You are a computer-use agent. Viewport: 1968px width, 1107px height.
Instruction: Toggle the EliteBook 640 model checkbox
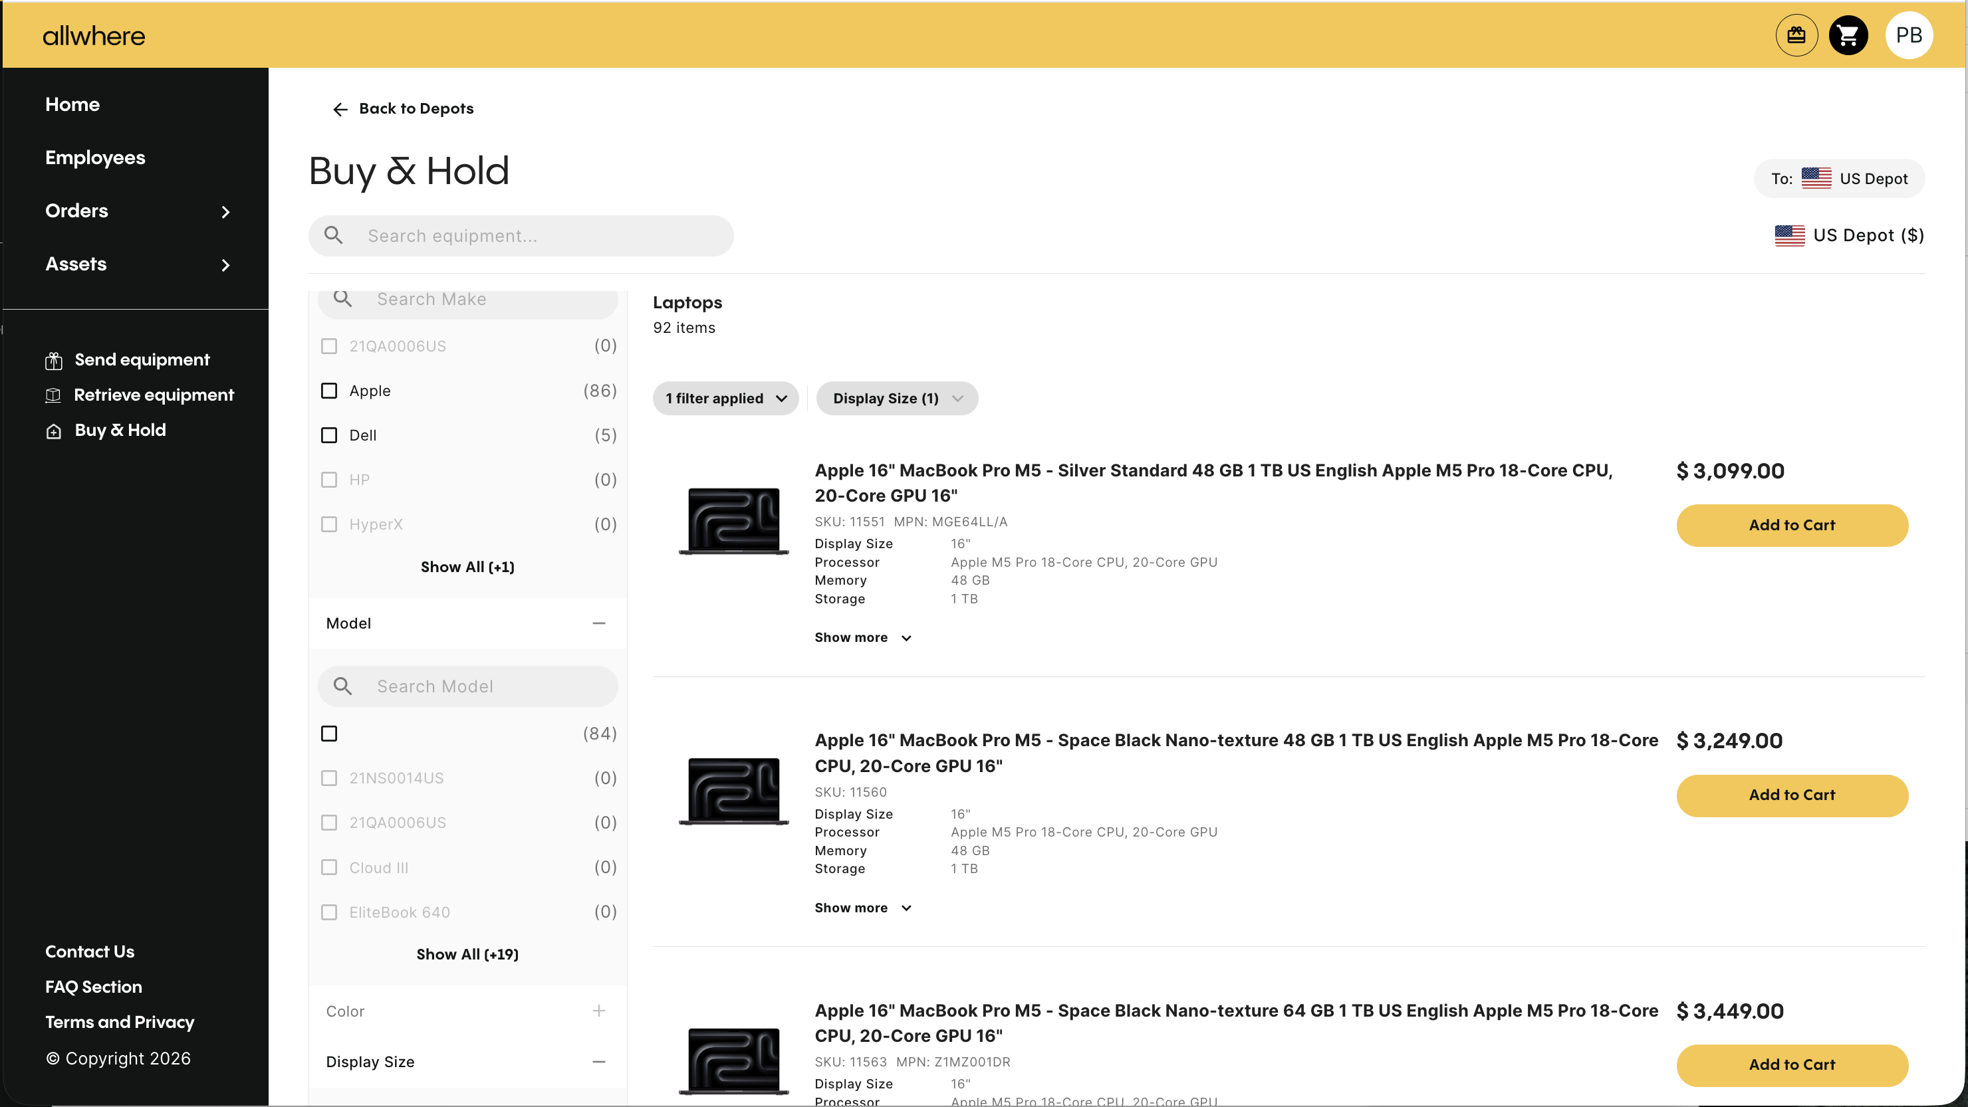[x=329, y=912]
